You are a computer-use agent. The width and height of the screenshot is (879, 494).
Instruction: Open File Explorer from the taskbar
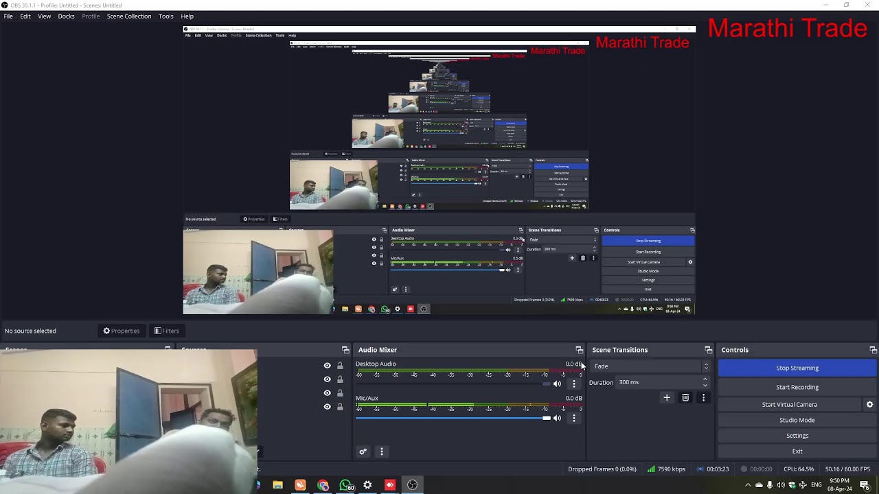(x=277, y=485)
